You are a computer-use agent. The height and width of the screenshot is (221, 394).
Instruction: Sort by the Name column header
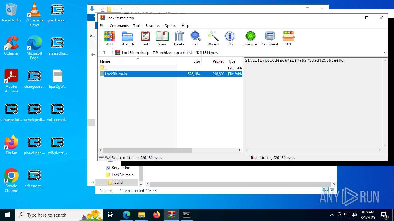click(x=137, y=61)
